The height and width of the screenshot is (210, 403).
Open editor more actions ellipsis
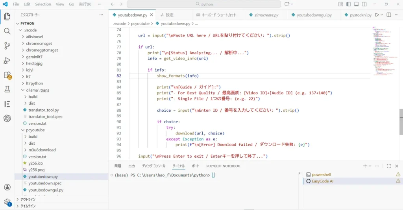[x=397, y=15]
